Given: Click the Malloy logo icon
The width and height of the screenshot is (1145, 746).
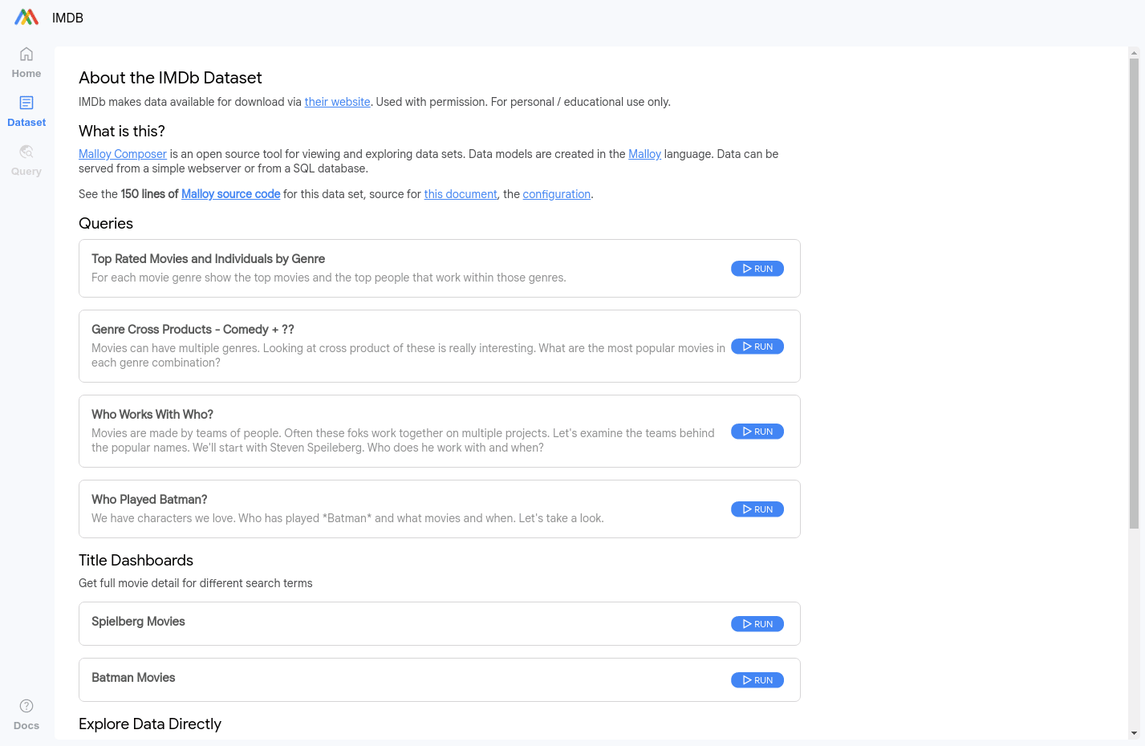Looking at the screenshot, I should (x=26, y=17).
